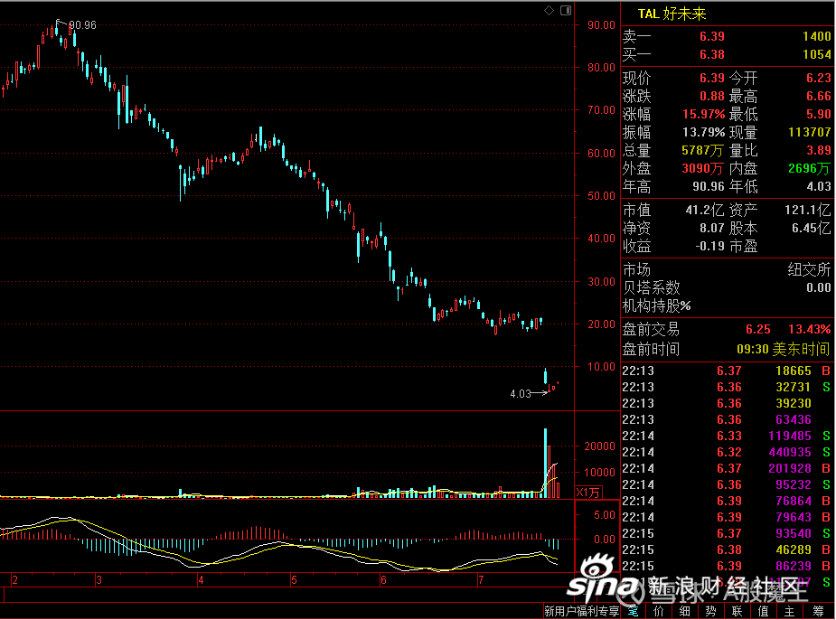836x620 pixels.
Task: Click month 4 marker on the time axis
Action: click(x=201, y=580)
